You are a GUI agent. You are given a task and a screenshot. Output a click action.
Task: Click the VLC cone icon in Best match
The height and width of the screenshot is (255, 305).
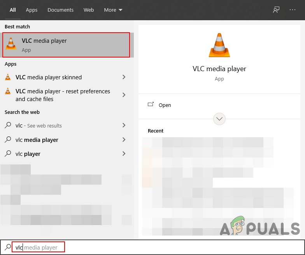pos(11,44)
